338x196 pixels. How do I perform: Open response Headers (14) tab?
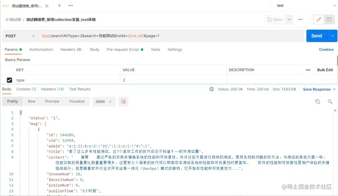tap(53, 89)
